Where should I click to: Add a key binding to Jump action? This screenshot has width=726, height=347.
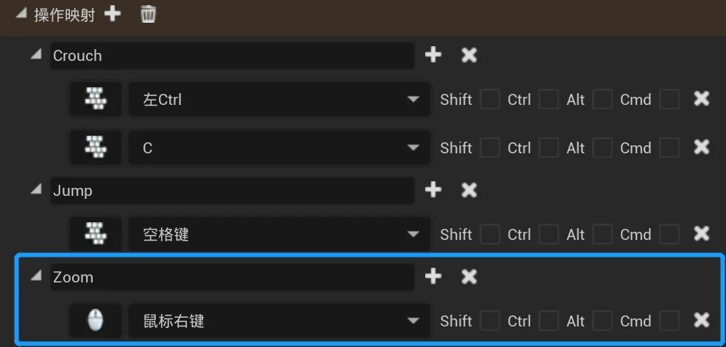(433, 189)
